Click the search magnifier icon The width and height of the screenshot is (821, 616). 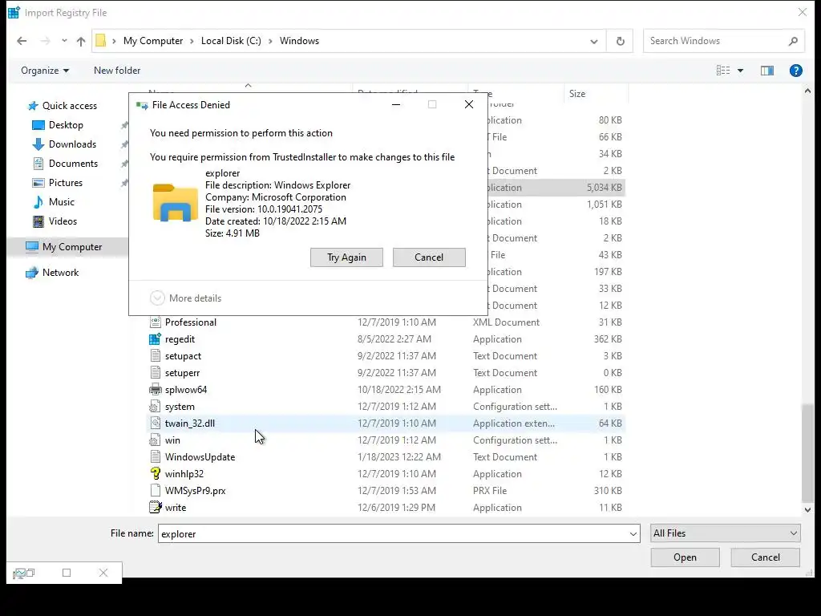coord(793,41)
